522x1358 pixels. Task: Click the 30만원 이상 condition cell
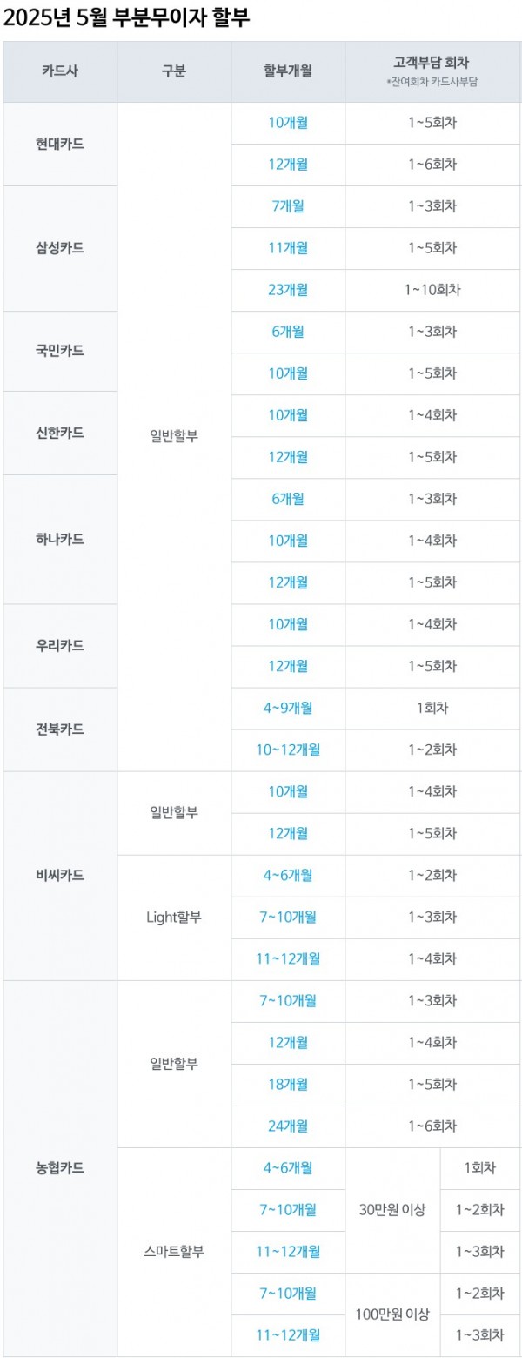click(392, 1209)
